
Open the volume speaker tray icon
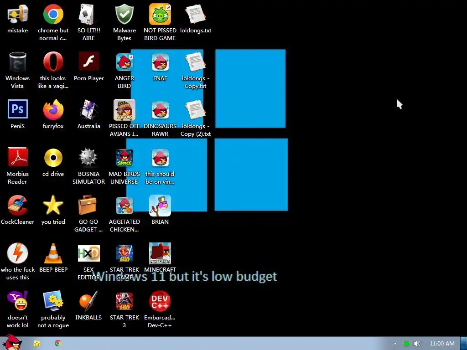[417, 344]
